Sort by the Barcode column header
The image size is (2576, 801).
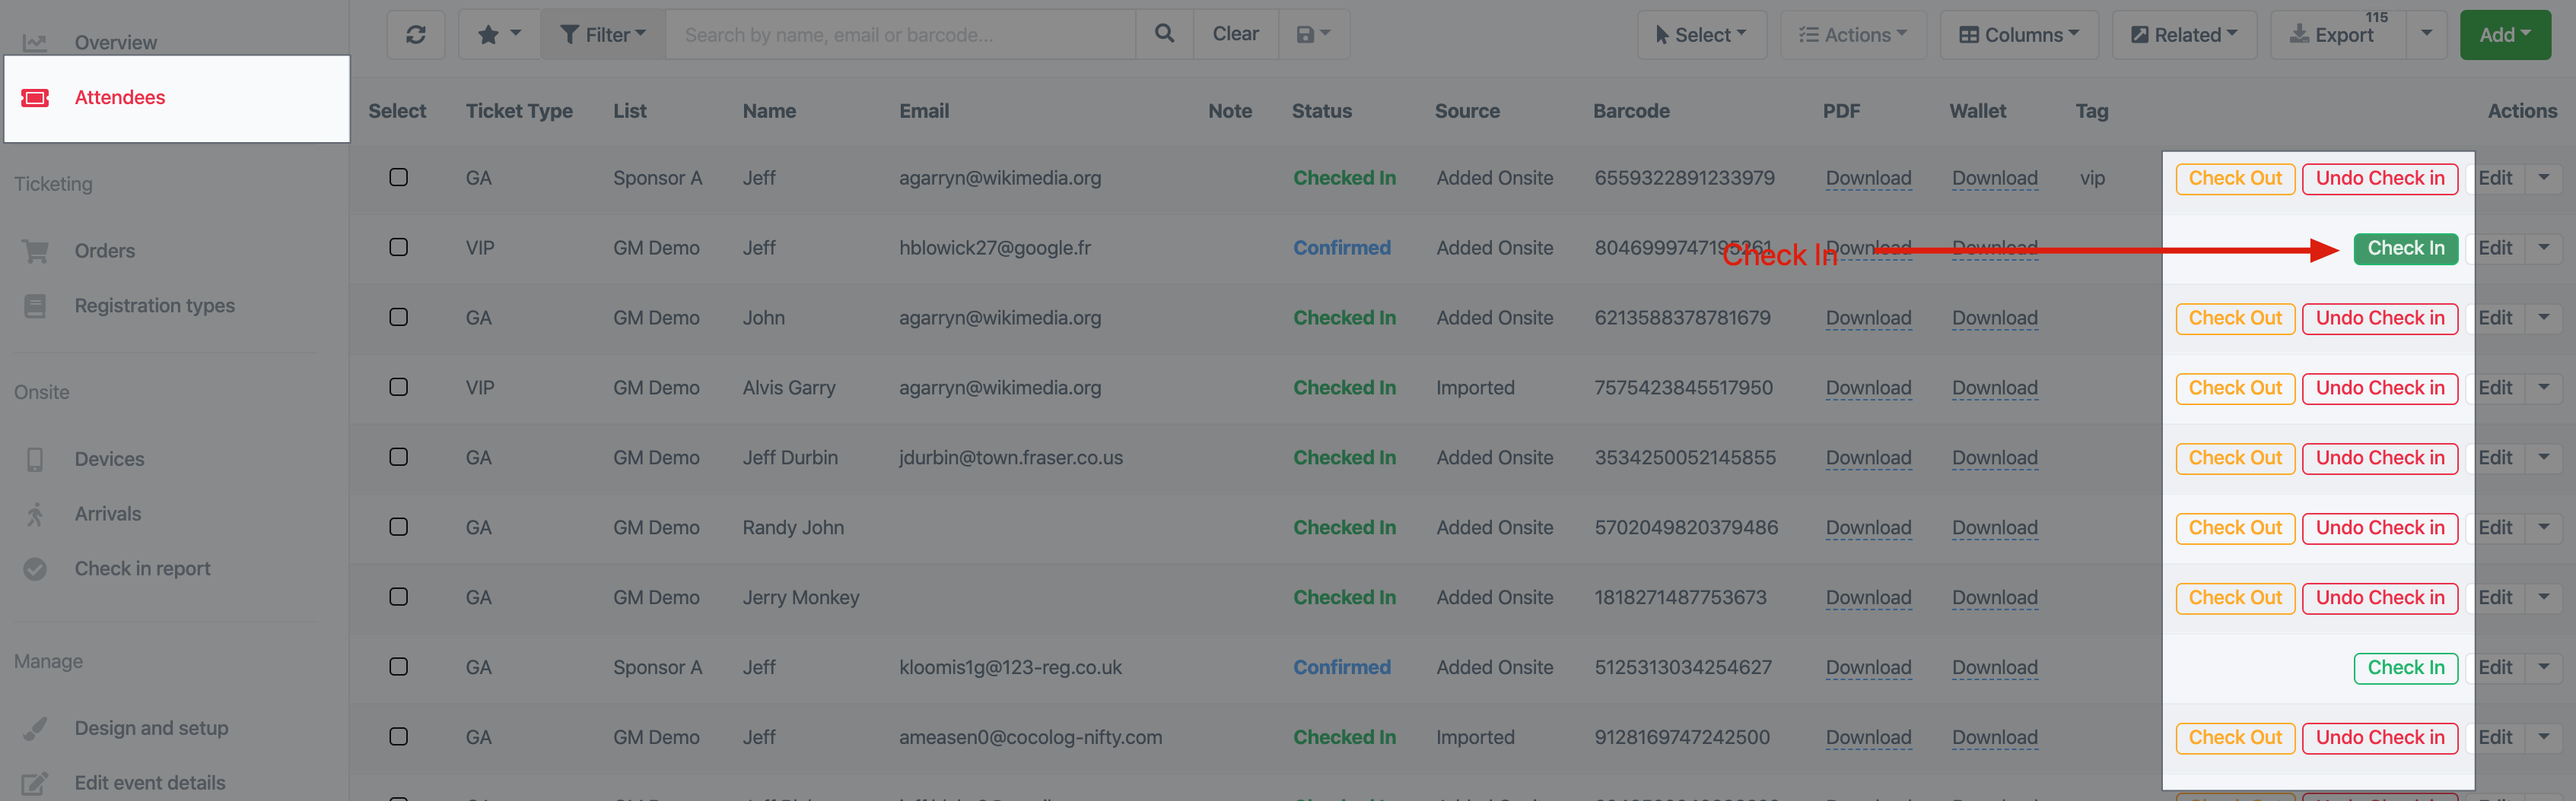click(x=1631, y=111)
